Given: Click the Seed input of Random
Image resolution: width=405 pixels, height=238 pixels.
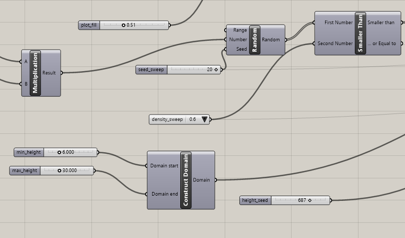Looking at the screenshot, I should tap(241, 49).
